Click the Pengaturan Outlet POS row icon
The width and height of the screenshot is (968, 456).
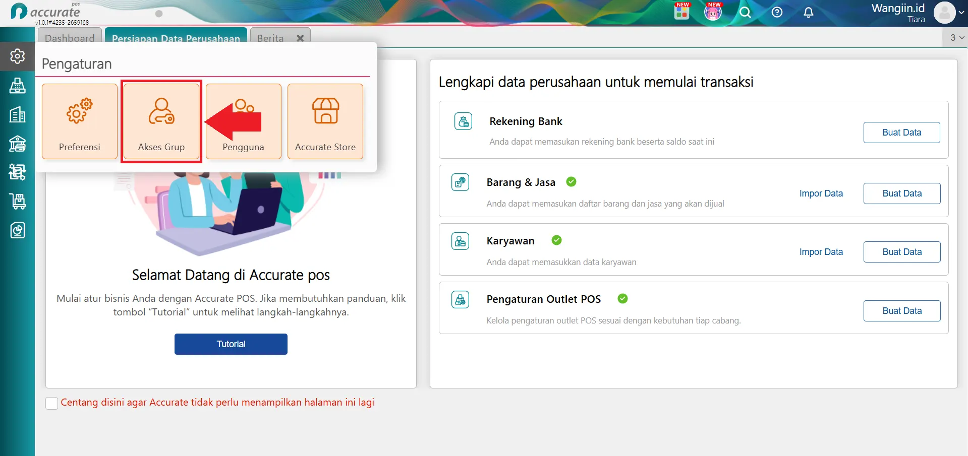click(460, 300)
